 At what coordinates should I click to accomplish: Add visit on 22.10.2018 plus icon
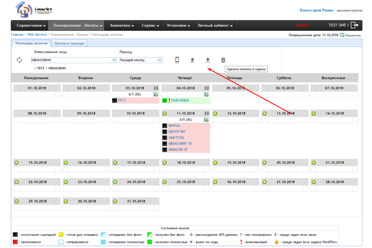(17, 182)
